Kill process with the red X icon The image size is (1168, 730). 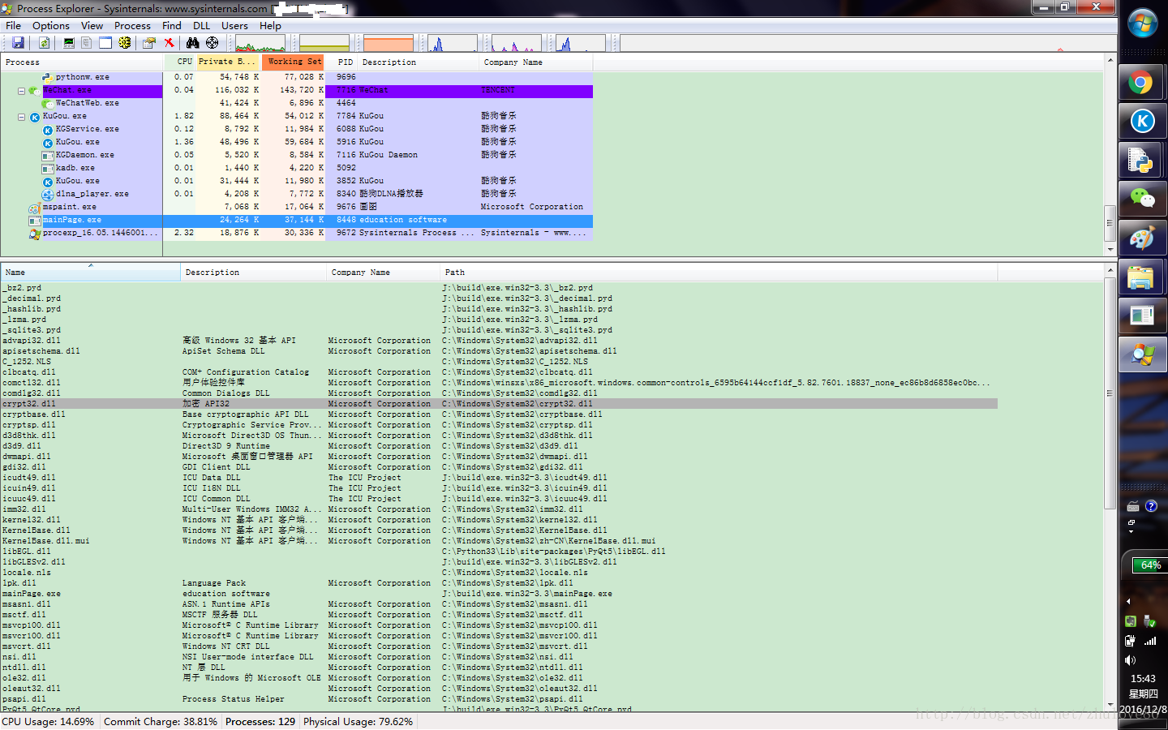(x=169, y=43)
